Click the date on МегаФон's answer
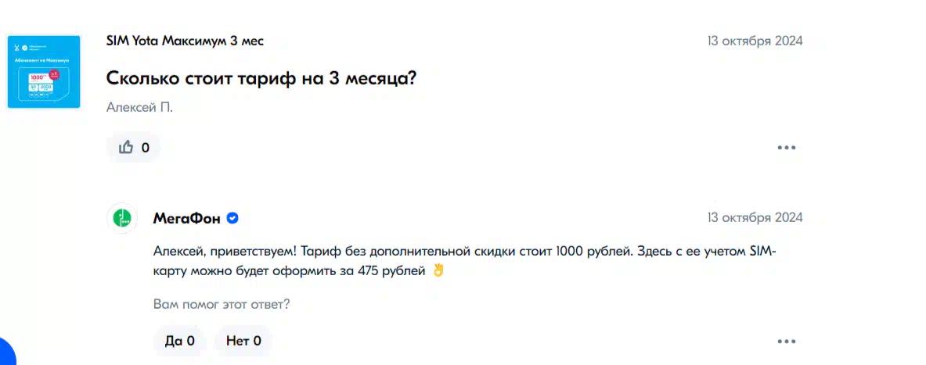This screenshot has height=365, width=926. tap(755, 217)
